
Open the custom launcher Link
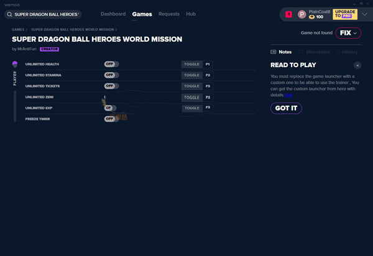point(288,94)
